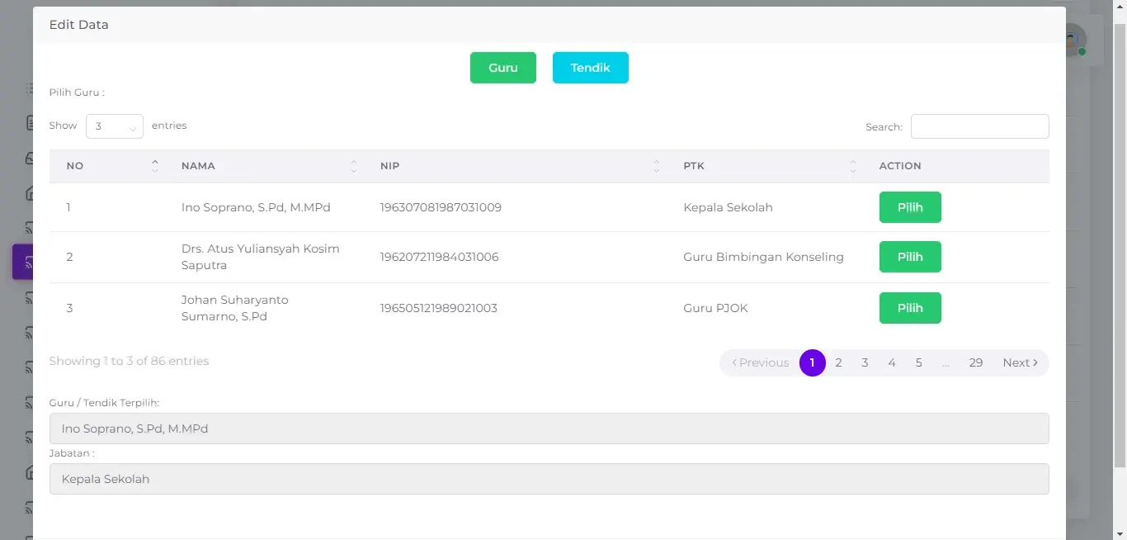Click the Guru / Tendik Terpilih field
Viewport: 1127px width, 540px height.
[549, 429]
